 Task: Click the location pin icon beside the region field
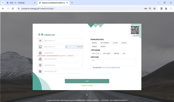coord(40,65)
